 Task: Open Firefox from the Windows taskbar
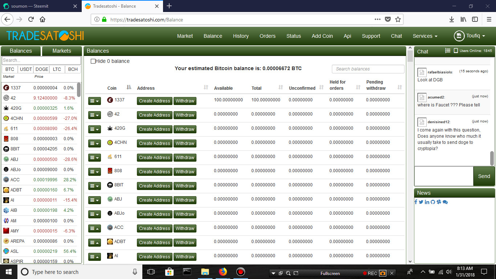click(223, 272)
